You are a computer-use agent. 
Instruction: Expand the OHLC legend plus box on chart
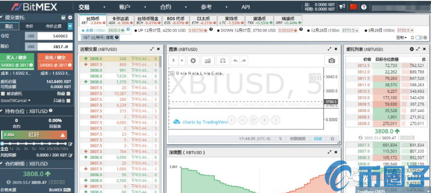point(172,73)
